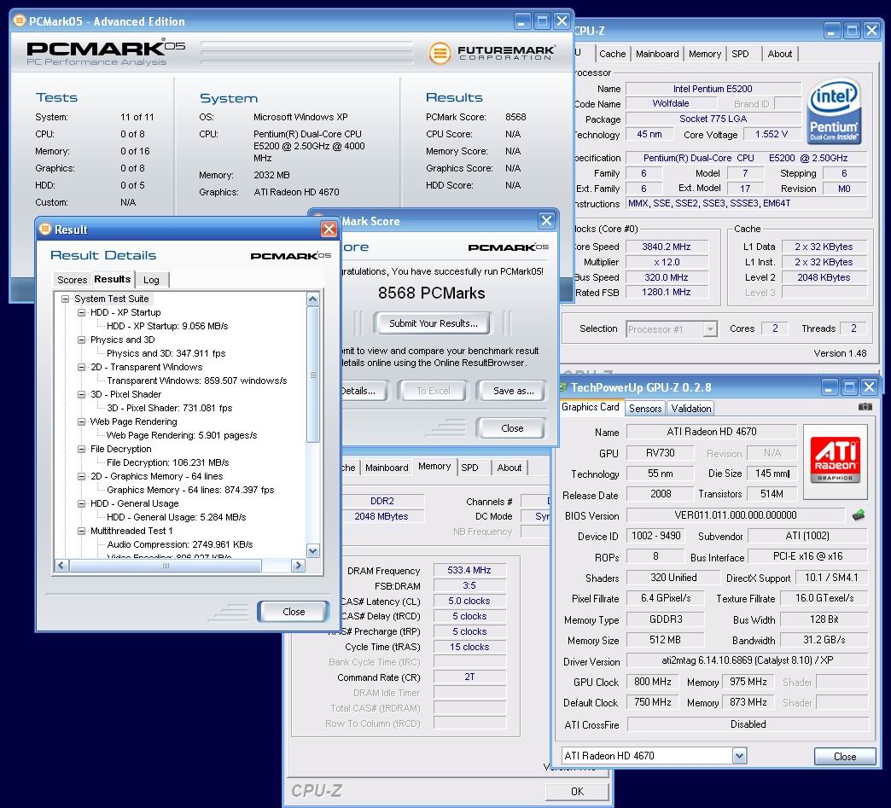891x808 pixels.
Task: Open the Validation tab in GPU-Z
Action: click(x=690, y=408)
